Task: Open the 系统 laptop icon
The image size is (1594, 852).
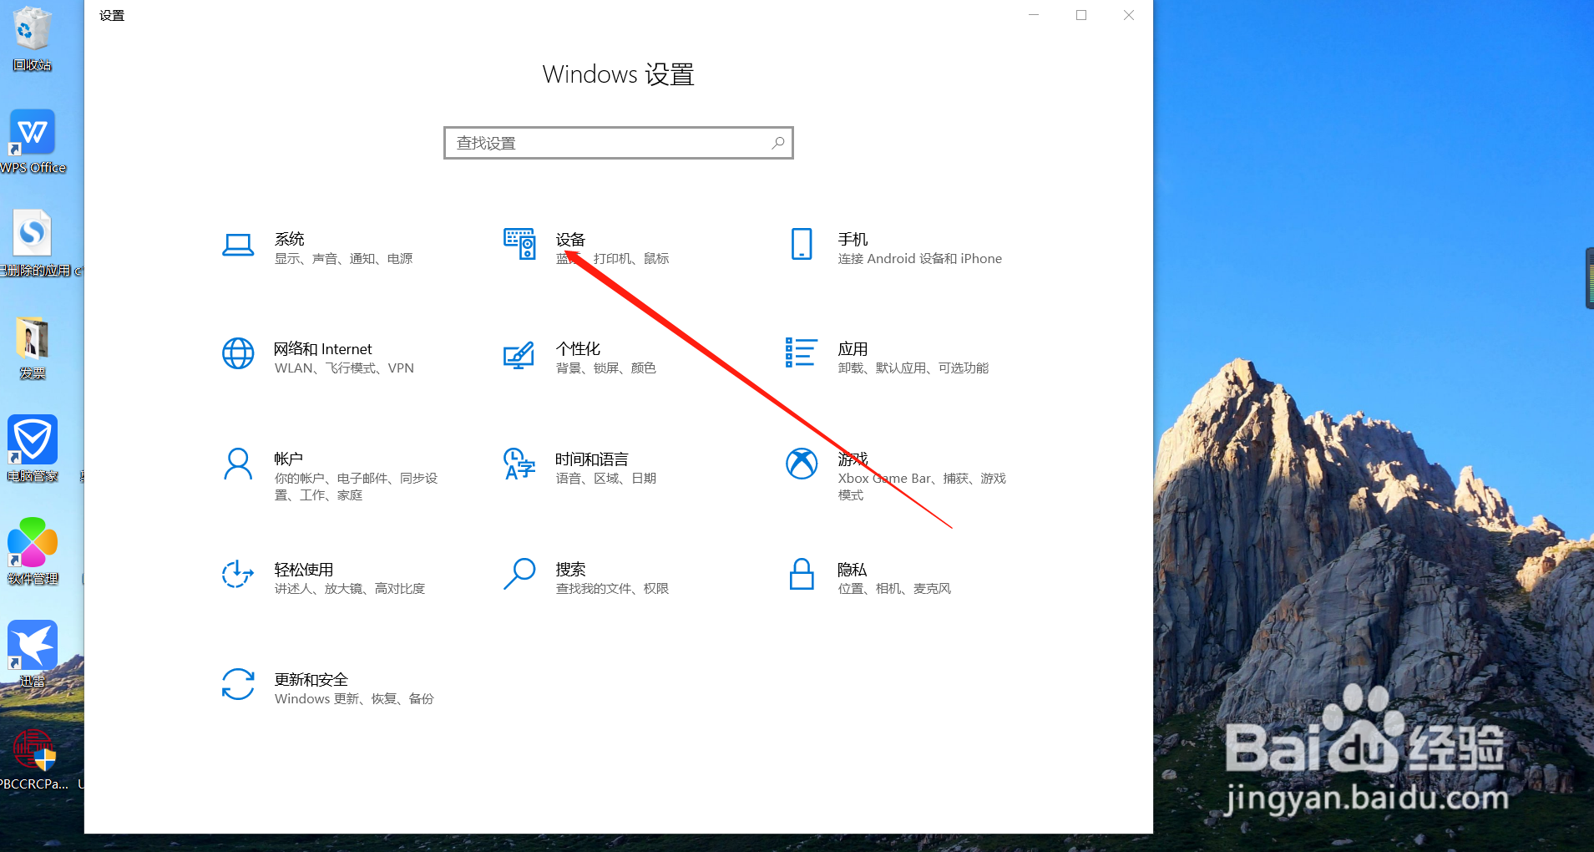Action: pos(238,245)
